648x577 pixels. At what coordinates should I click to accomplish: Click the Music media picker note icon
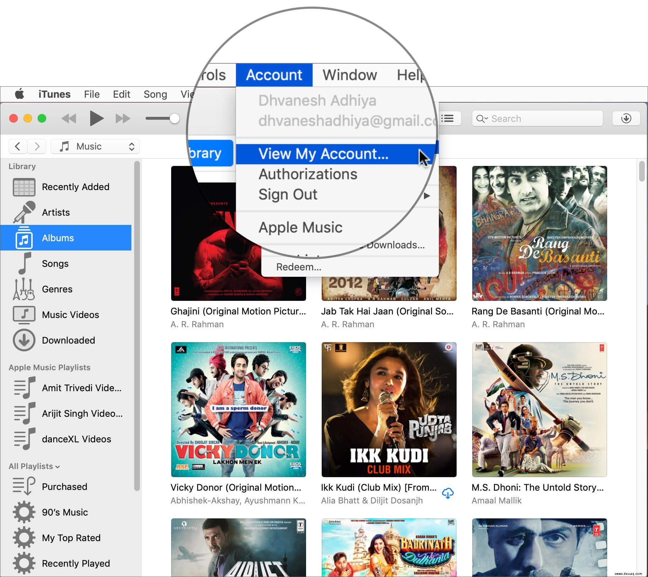(64, 146)
